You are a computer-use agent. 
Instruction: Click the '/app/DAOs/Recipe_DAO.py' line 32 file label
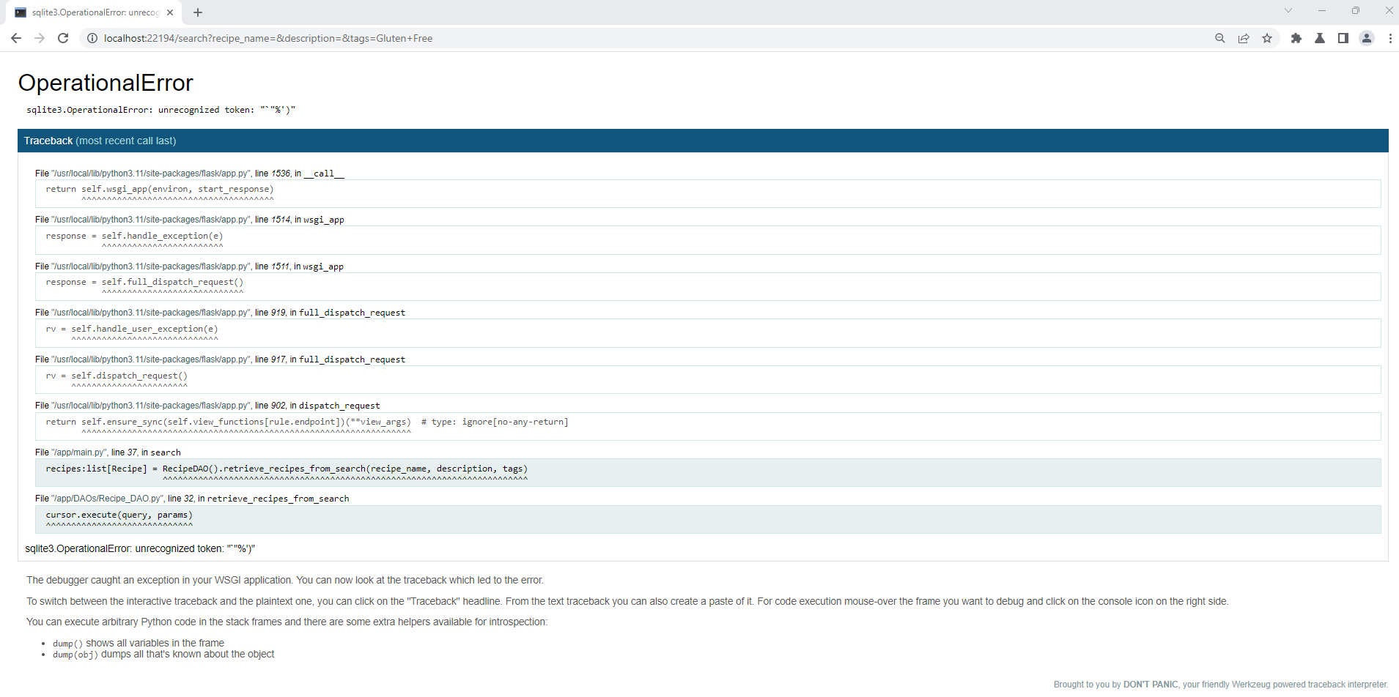pos(192,499)
